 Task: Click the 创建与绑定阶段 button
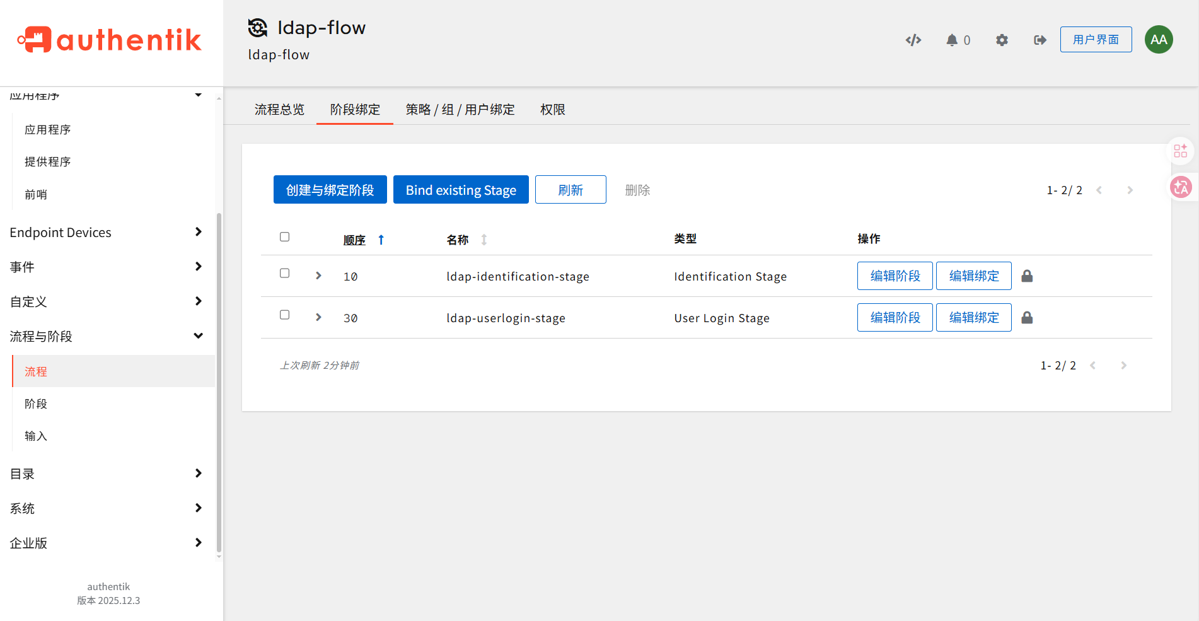[330, 190]
